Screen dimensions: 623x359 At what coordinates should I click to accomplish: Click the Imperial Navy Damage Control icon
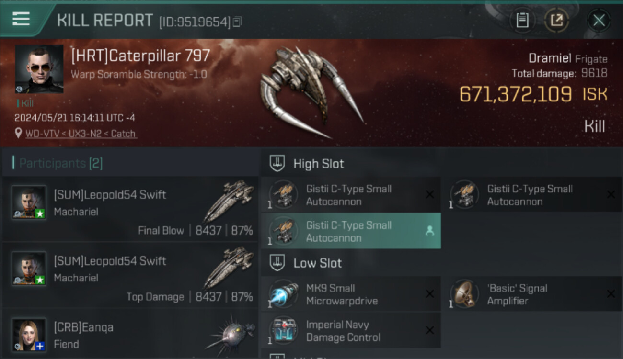(x=283, y=330)
